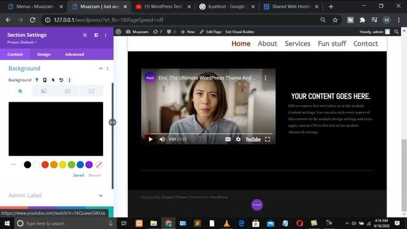Viewport: 407px width, 229px height.
Task: Open the New content menu
Action: click(188, 32)
